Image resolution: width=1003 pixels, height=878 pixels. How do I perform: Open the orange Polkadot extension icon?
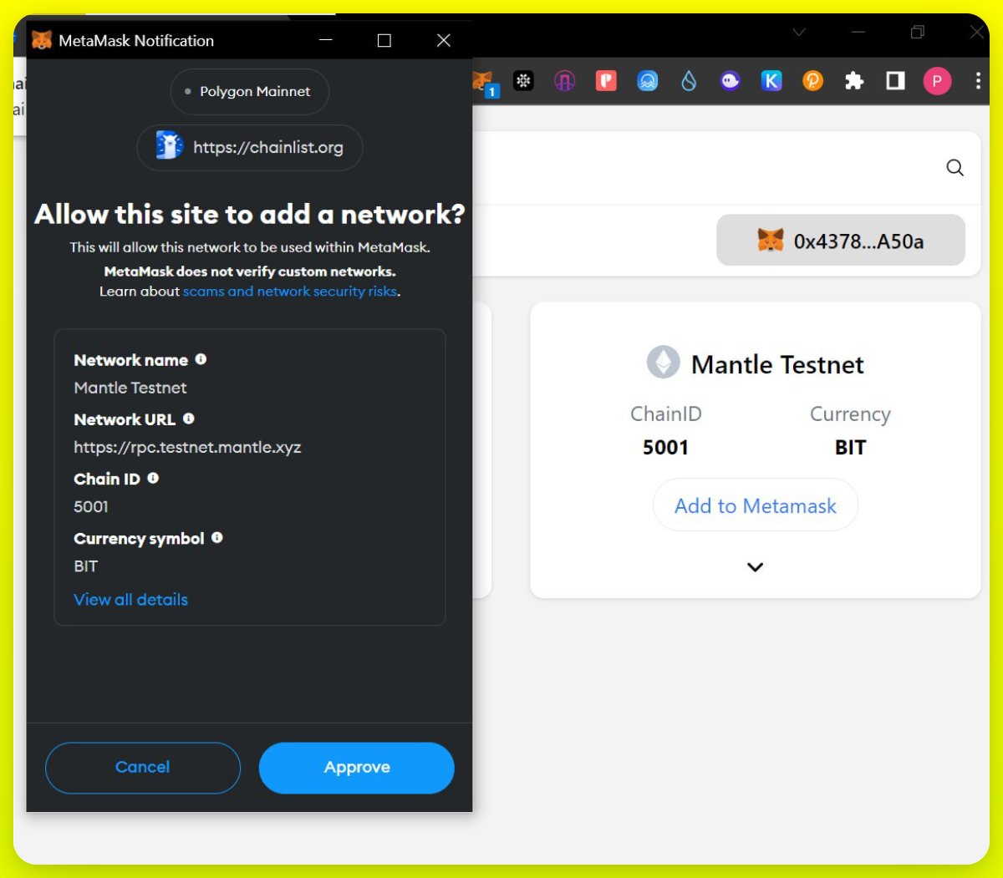click(x=812, y=81)
